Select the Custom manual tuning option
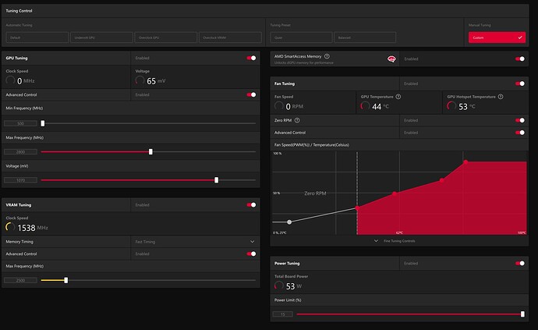Image resolution: width=538 pixels, height=330 pixels. click(497, 37)
